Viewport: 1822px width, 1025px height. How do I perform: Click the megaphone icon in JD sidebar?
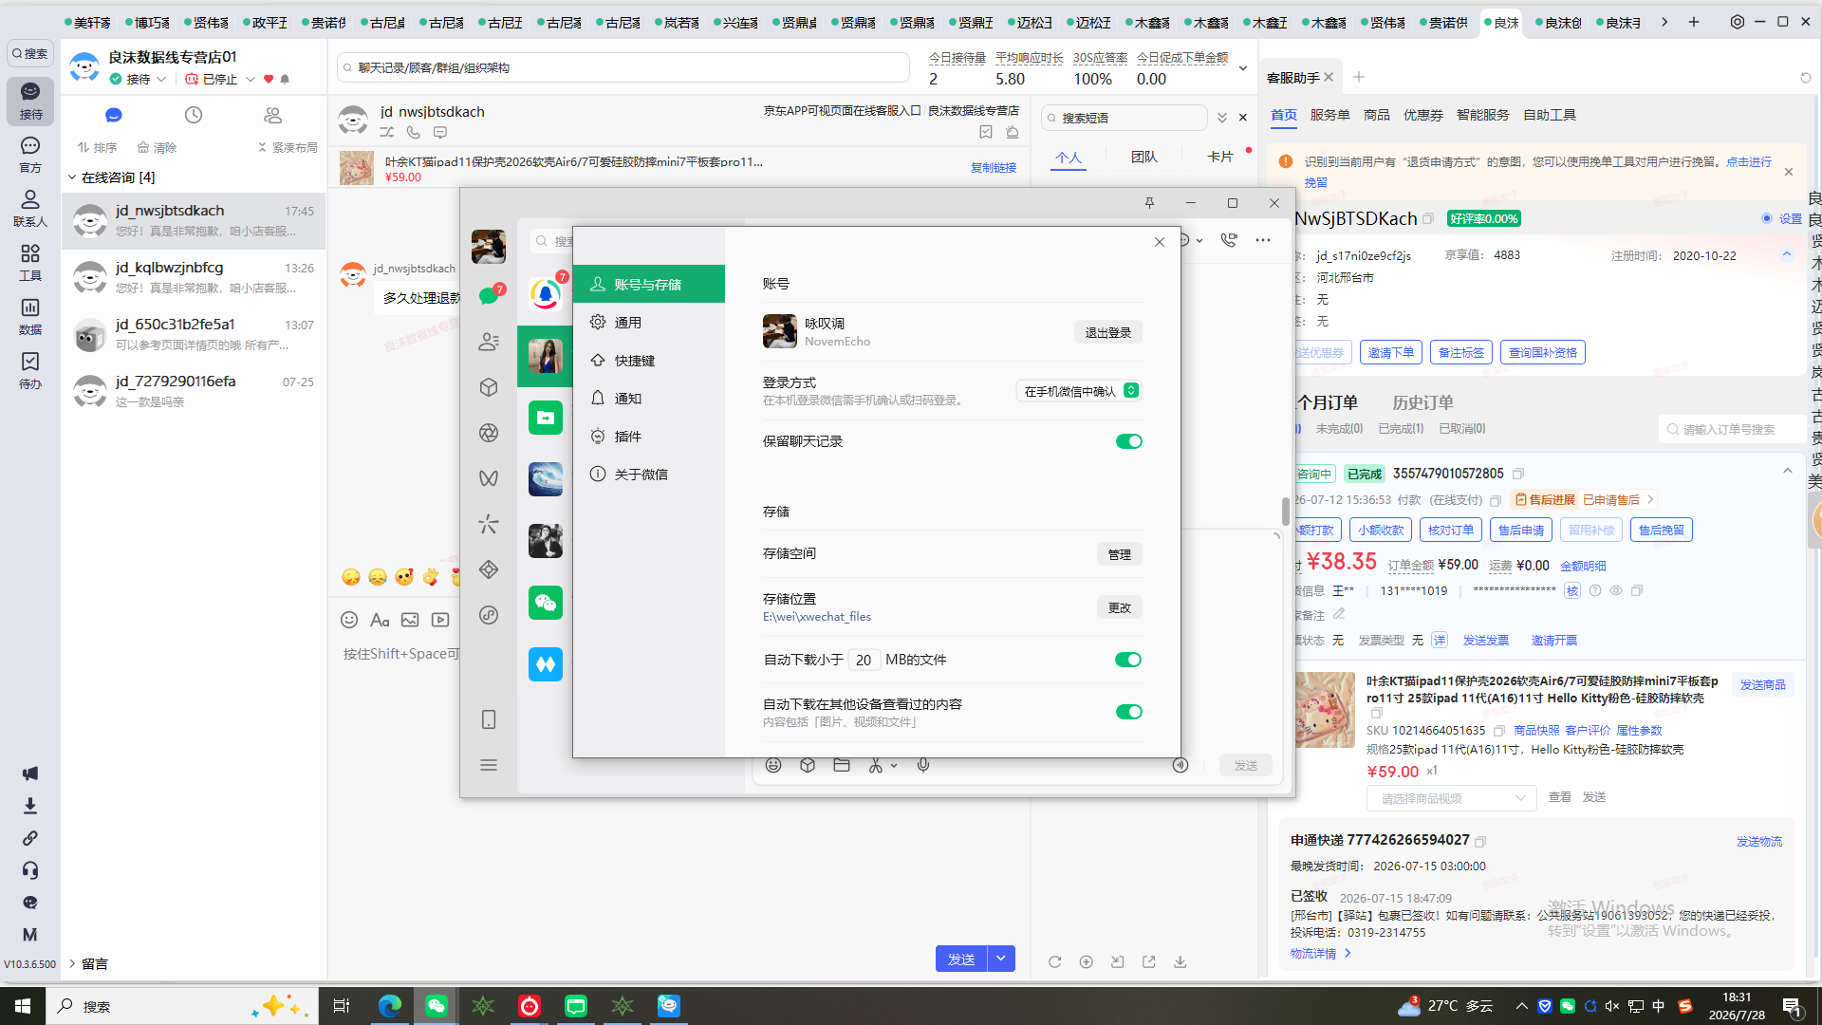30,773
